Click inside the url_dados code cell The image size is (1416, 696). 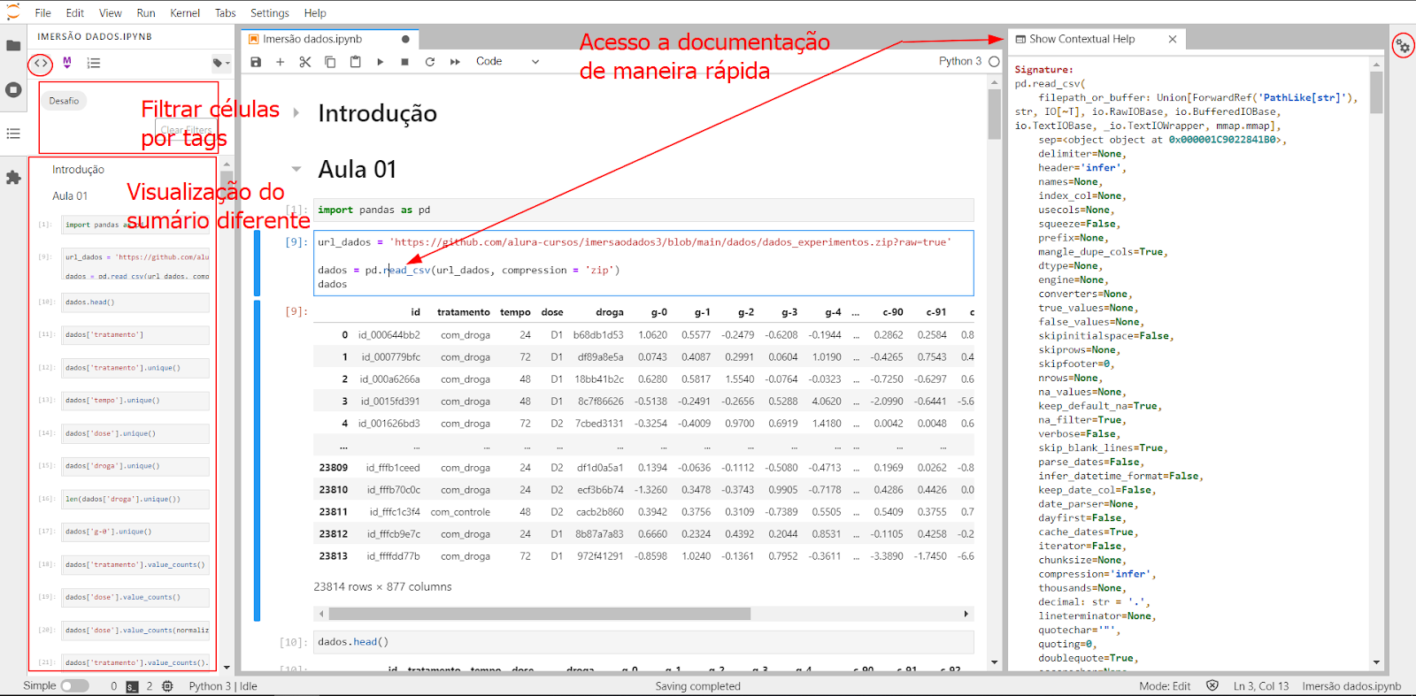click(x=644, y=263)
